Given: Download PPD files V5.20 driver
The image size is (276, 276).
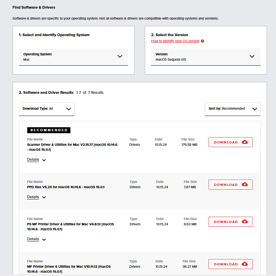Looking at the screenshot, I should [230, 185].
